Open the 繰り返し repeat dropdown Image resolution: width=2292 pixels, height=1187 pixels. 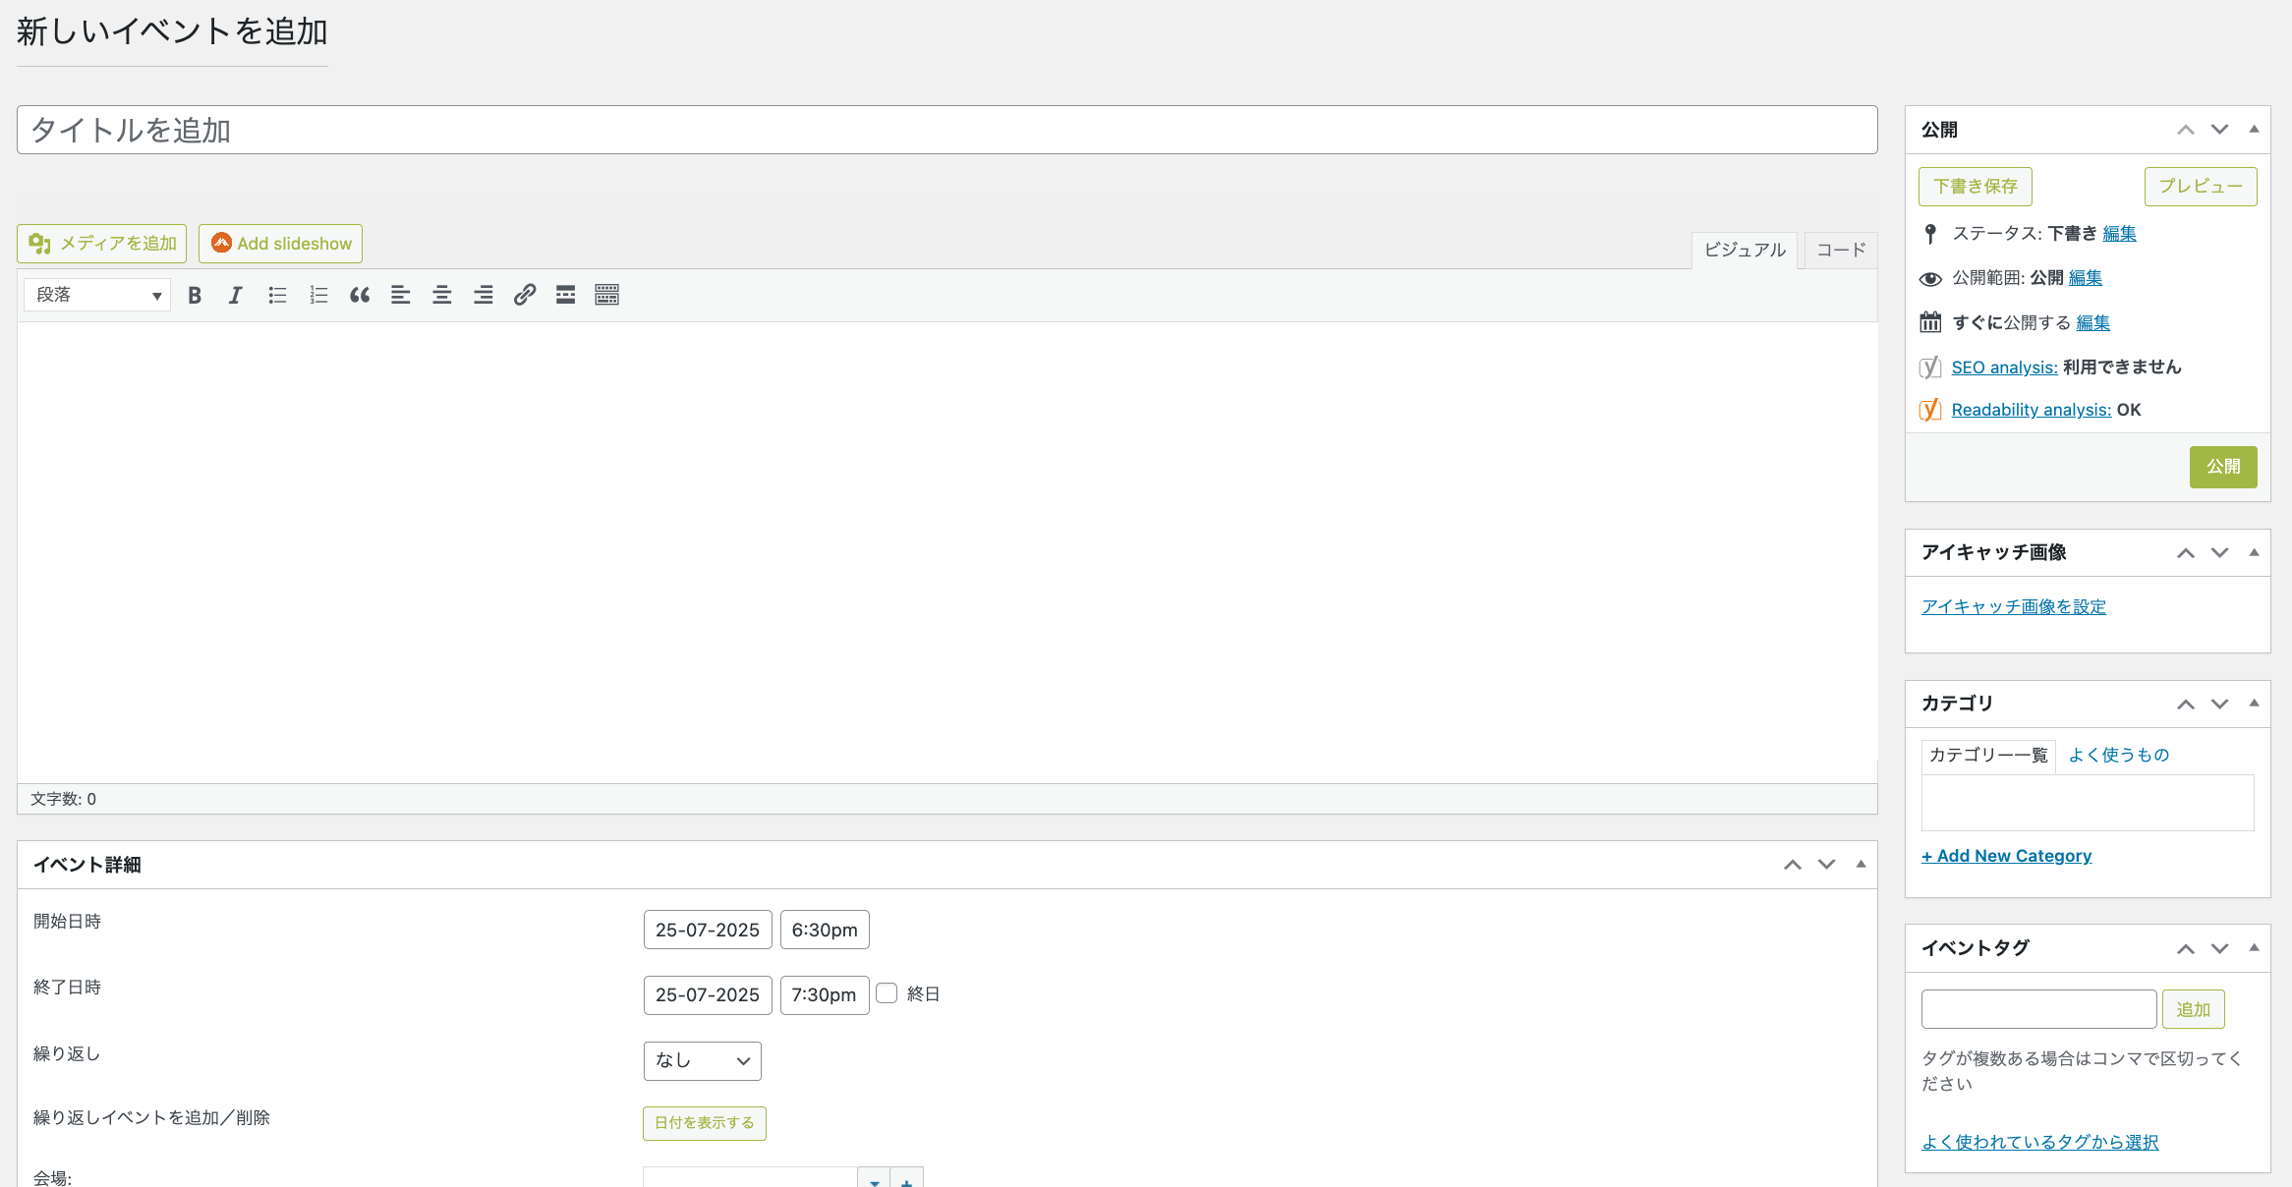pyautogui.click(x=702, y=1061)
